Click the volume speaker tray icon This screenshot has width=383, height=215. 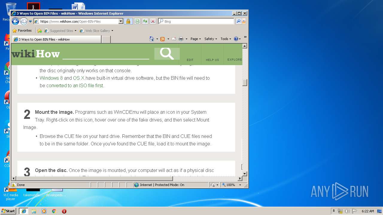347,211
